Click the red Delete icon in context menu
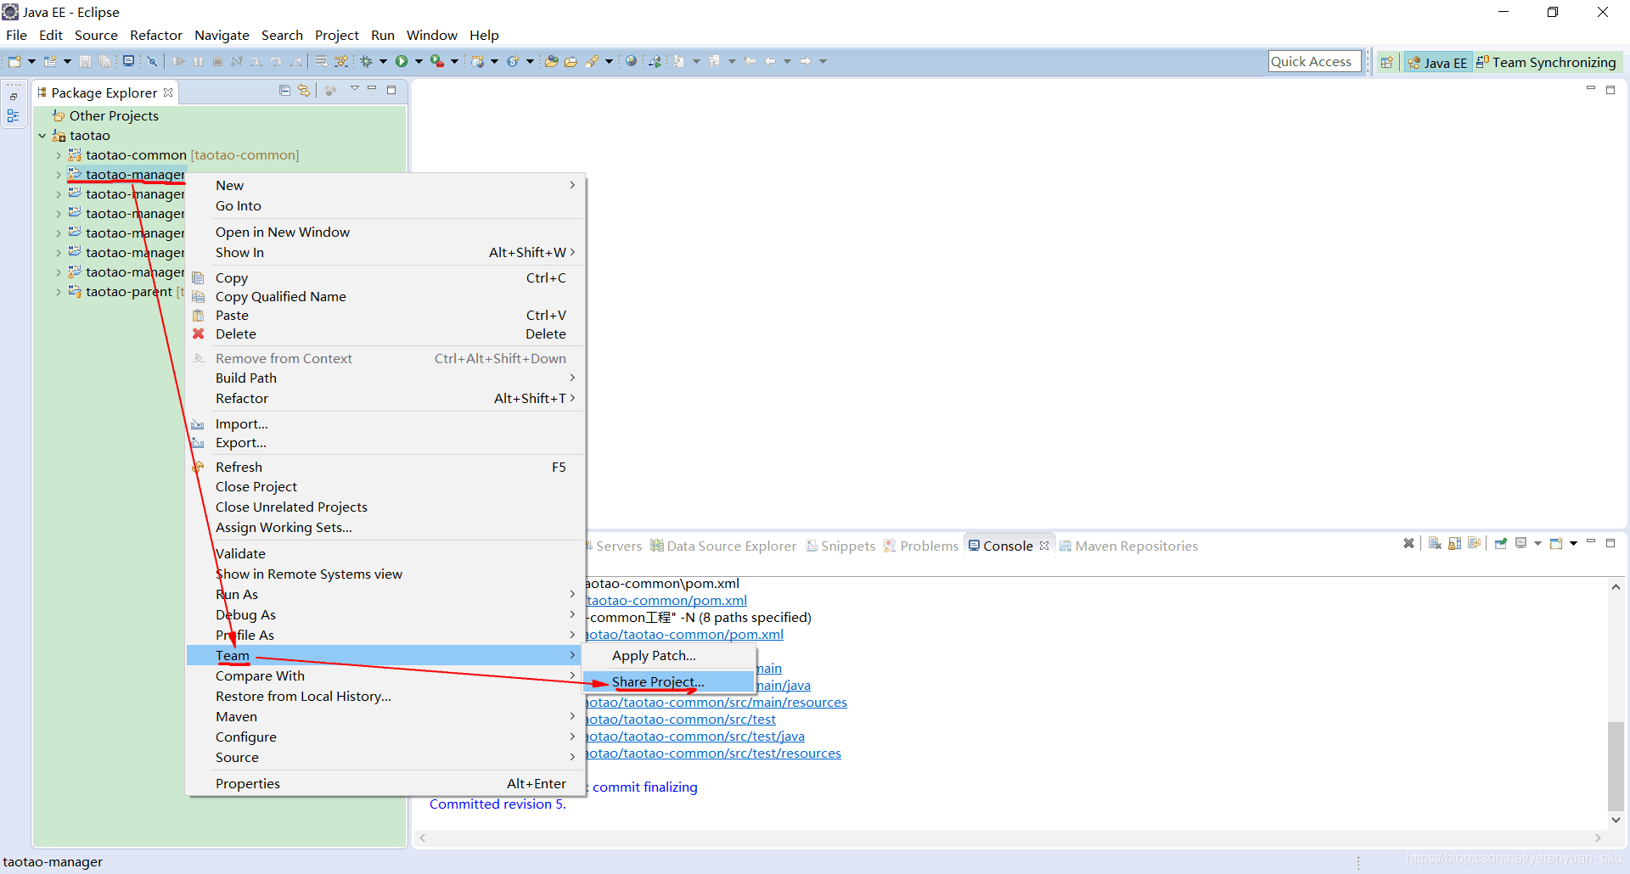The height and width of the screenshot is (874, 1630). (x=199, y=333)
